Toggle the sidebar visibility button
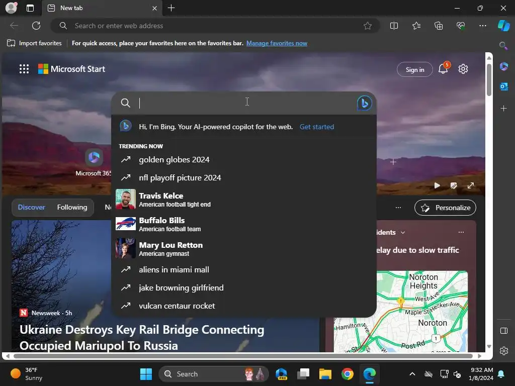The height and width of the screenshot is (386, 515). coord(503,331)
